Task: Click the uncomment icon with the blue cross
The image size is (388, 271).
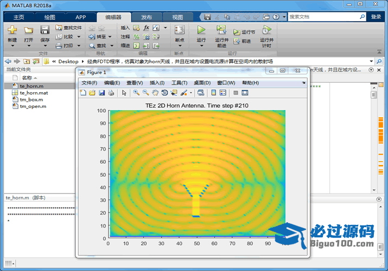Action: (146, 37)
